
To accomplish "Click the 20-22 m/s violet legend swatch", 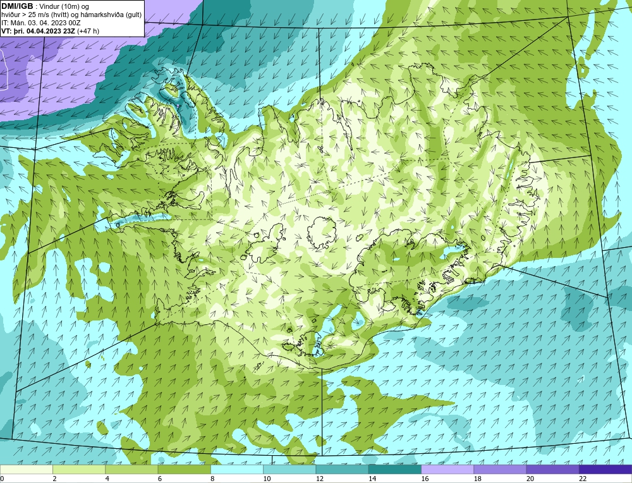I will [552, 469].
